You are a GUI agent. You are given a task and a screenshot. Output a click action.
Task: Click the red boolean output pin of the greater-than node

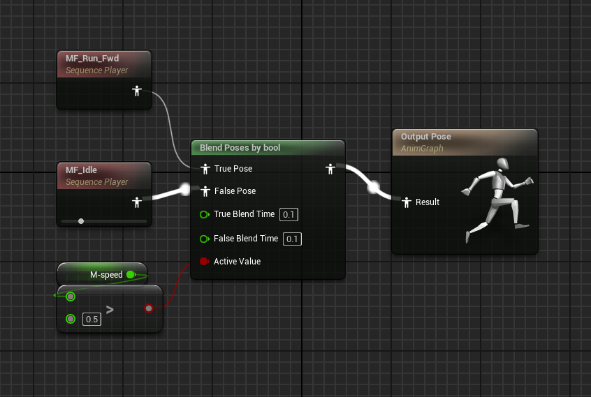[x=149, y=308]
